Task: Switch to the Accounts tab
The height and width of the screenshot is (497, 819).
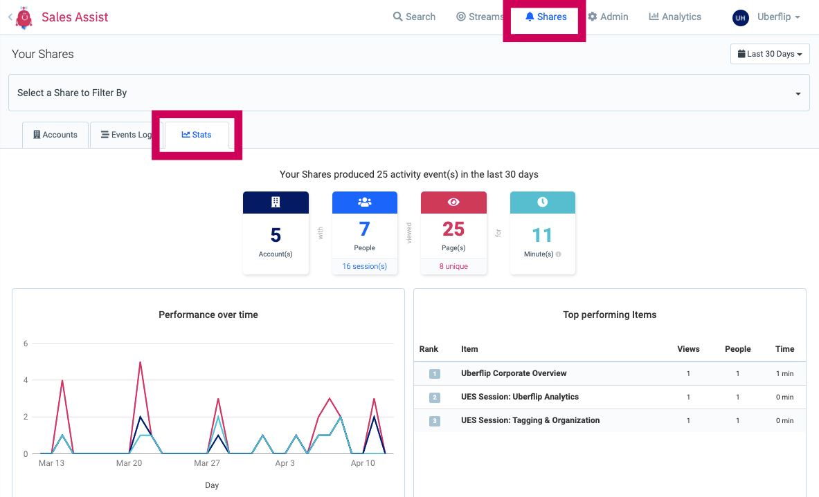Action: pyautogui.click(x=55, y=135)
